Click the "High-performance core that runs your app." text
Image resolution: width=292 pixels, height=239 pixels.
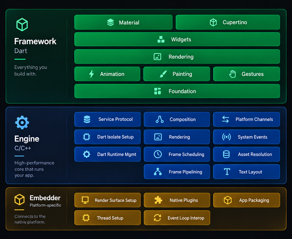(35, 169)
